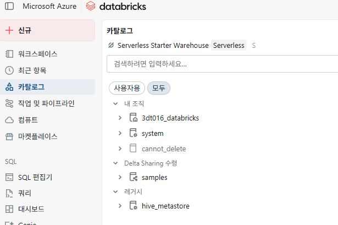Click the 쿼리 icon in sidebar
This screenshot has height=225, width=338.
(9, 193)
